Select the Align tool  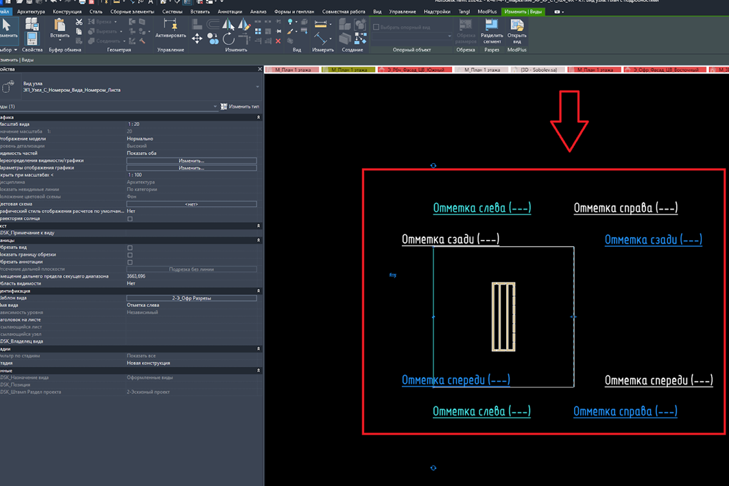tap(197, 24)
